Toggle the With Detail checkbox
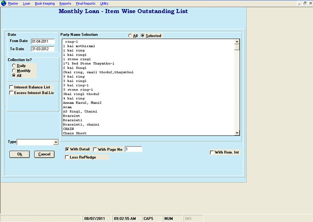This screenshot has width=313, height=222. coord(67,149)
